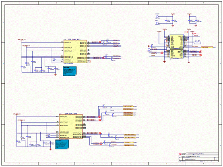Viewport: 223px width, 167px height.
Task: Click the Avnet Engineering Services title text
Action: pos(196,154)
